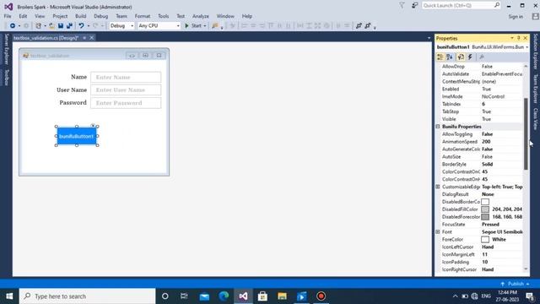Select the bunifuButton1 button on form
The height and width of the screenshot is (304, 540).
[77, 136]
